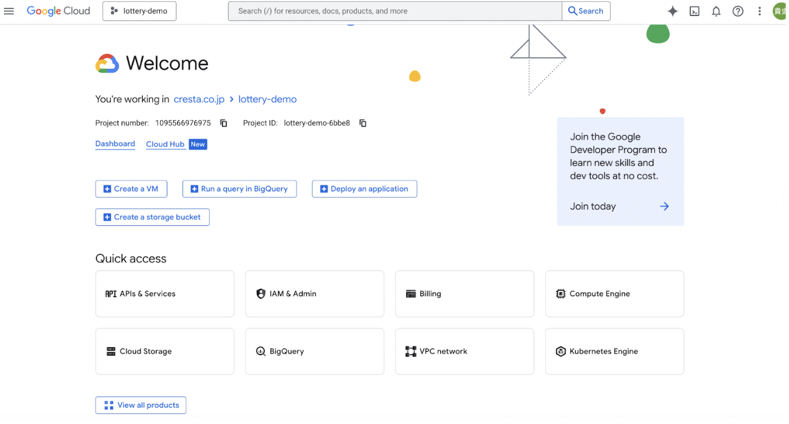Open the lottery-demo project picker
The image size is (789, 424).
click(139, 11)
